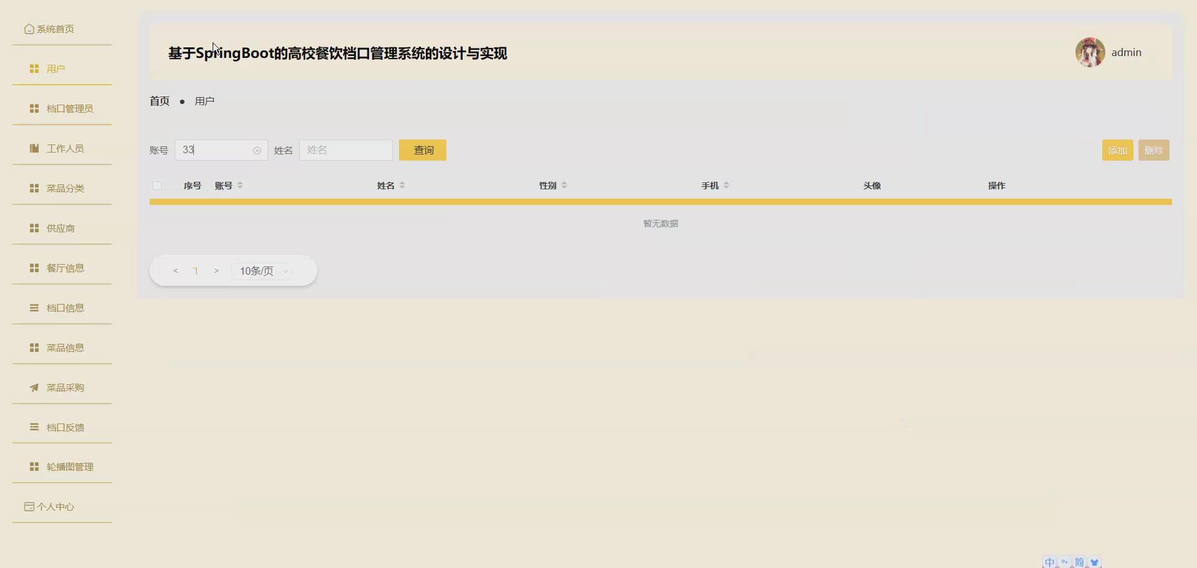This screenshot has height=568, width=1197.
Task: Click the grid icon next to 档口管理员
Action: tap(34, 108)
